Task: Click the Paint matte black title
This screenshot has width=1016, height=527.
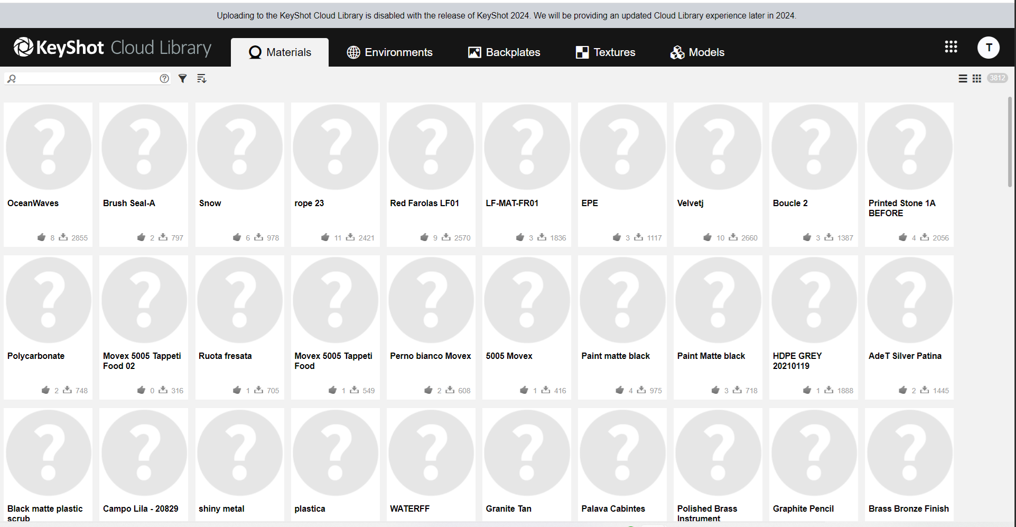Action: click(x=616, y=356)
